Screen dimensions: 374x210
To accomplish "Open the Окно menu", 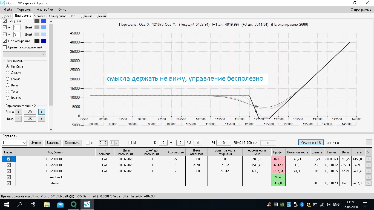I will pos(62,10).
